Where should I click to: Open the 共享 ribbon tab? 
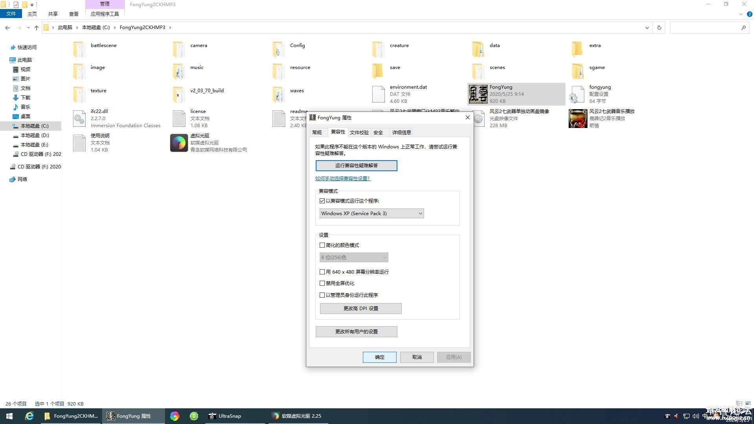[x=53, y=14]
